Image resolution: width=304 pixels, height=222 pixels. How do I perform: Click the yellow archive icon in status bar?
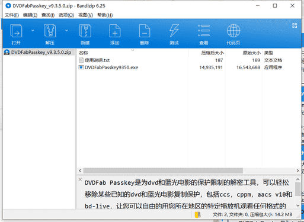(x=197, y=214)
